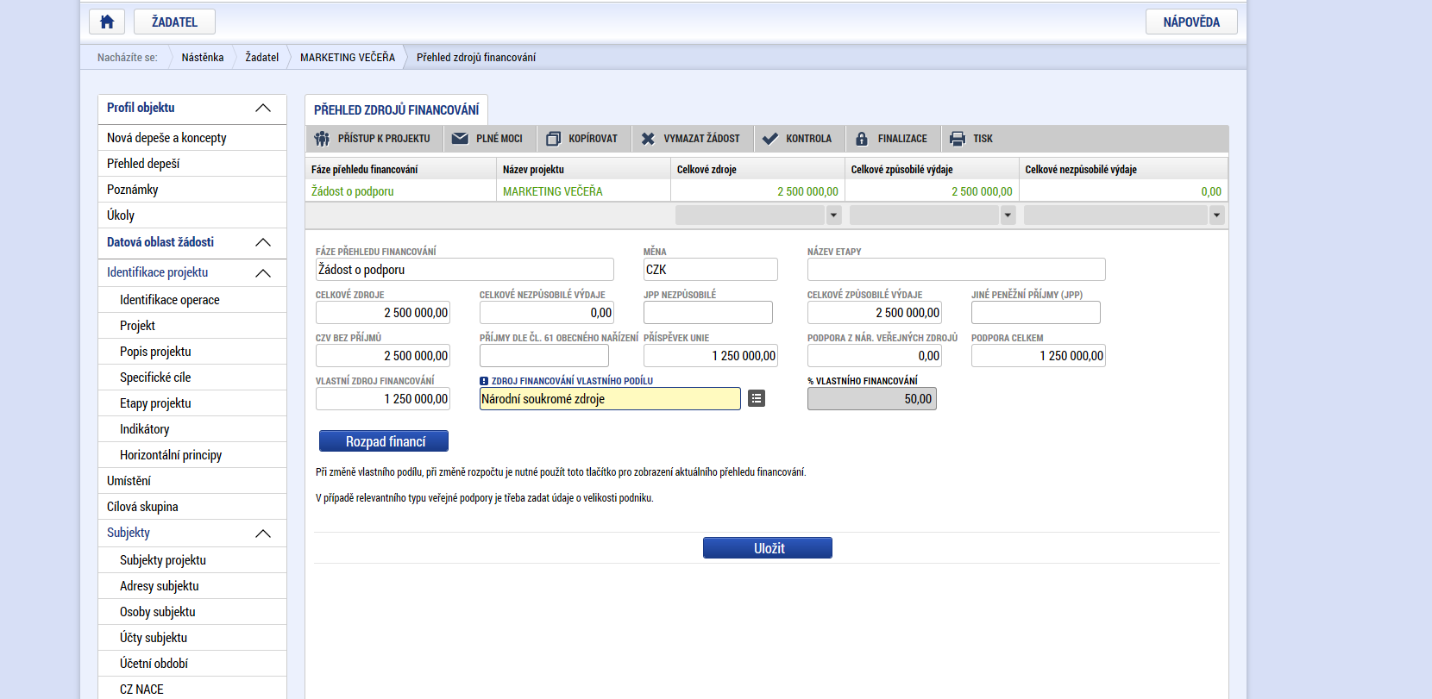Click Tisk printer item
The height and width of the screenshot is (699, 1432).
(971, 139)
